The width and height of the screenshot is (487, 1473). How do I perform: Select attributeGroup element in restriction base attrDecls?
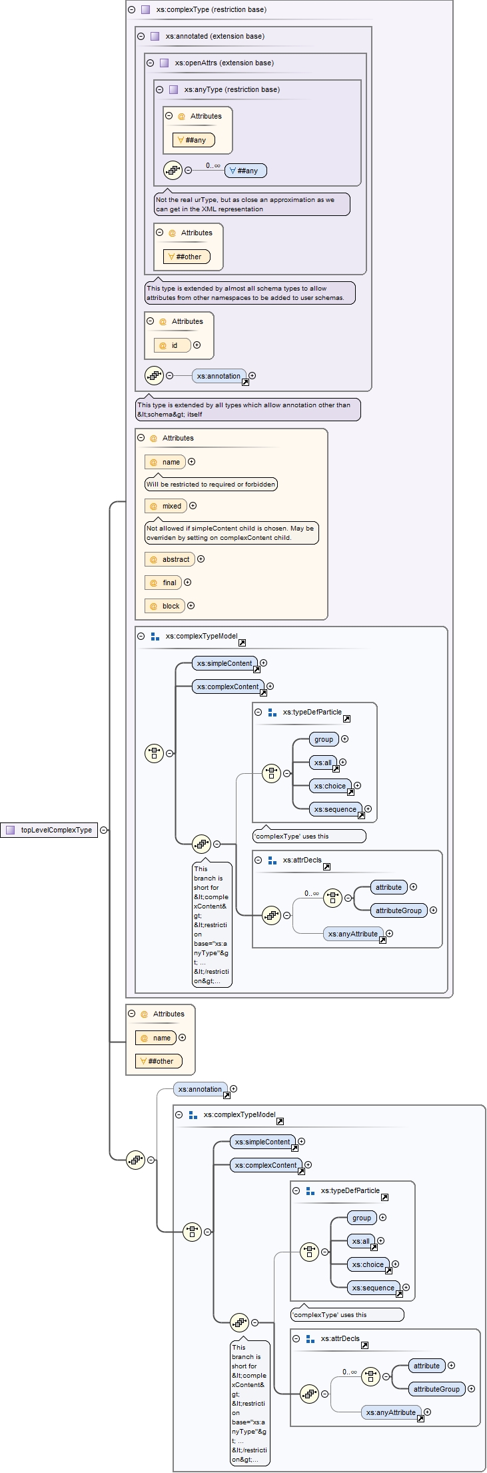tap(398, 910)
